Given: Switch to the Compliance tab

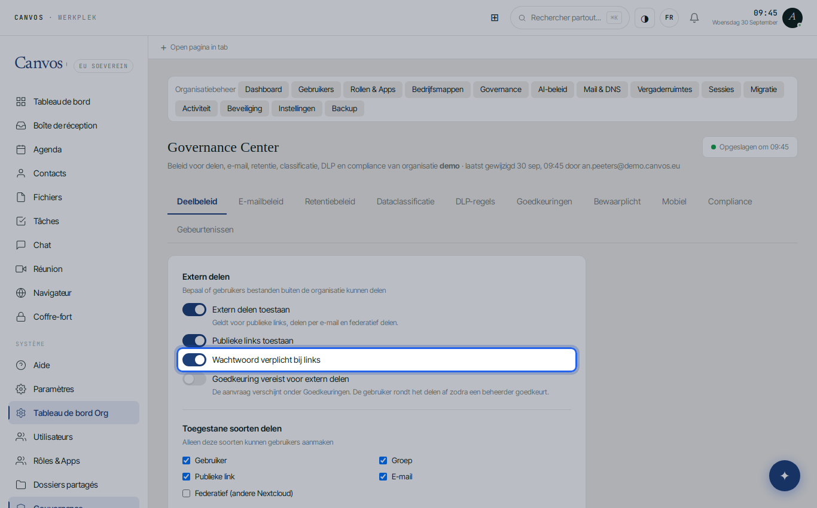Looking at the screenshot, I should [730, 201].
